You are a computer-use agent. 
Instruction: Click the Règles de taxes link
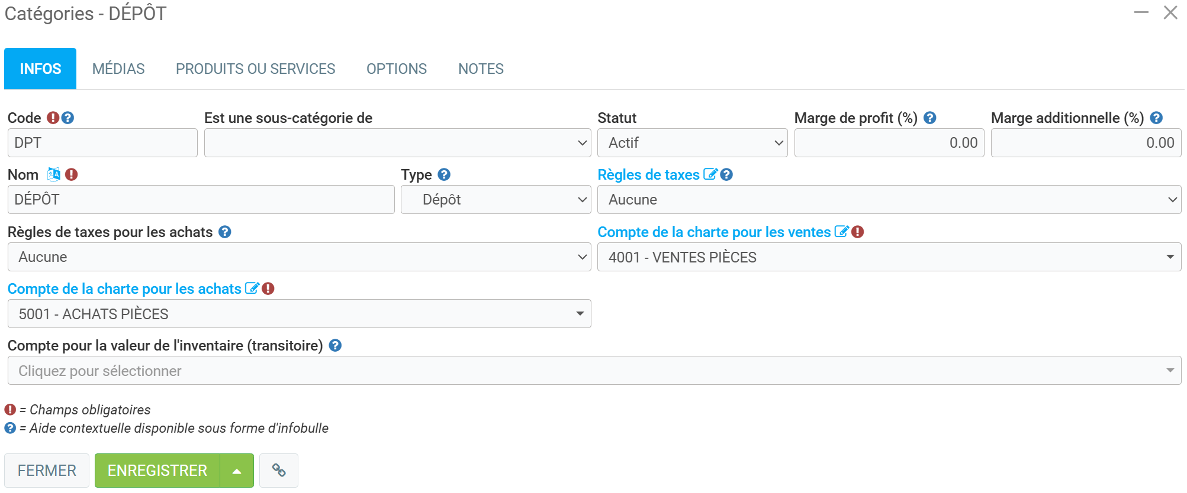pos(648,174)
